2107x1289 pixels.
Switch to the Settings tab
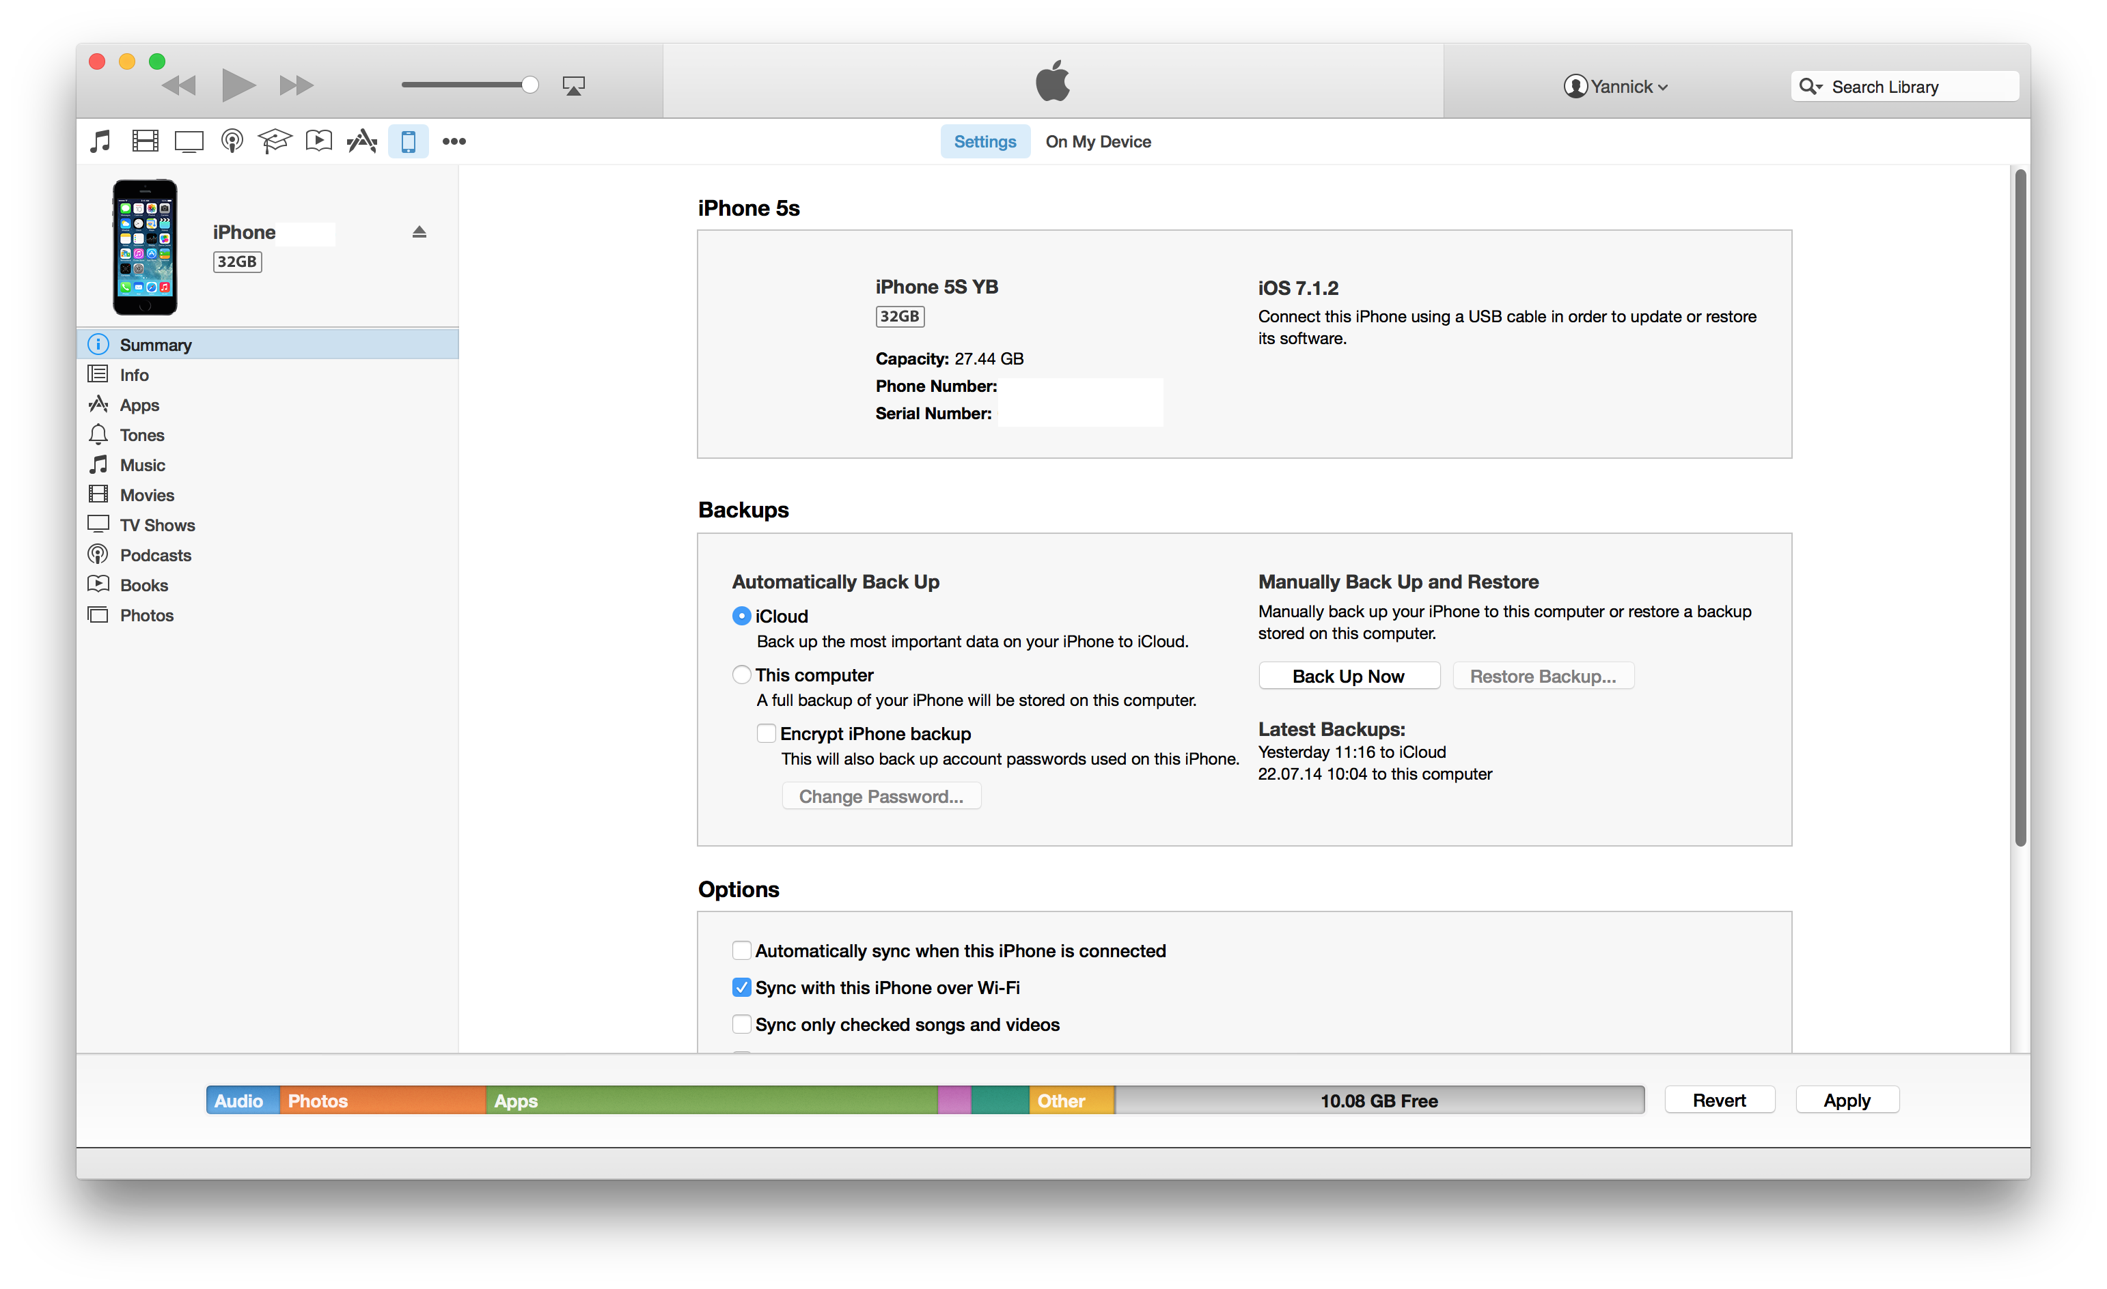pyautogui.click(x=985, y=141)
